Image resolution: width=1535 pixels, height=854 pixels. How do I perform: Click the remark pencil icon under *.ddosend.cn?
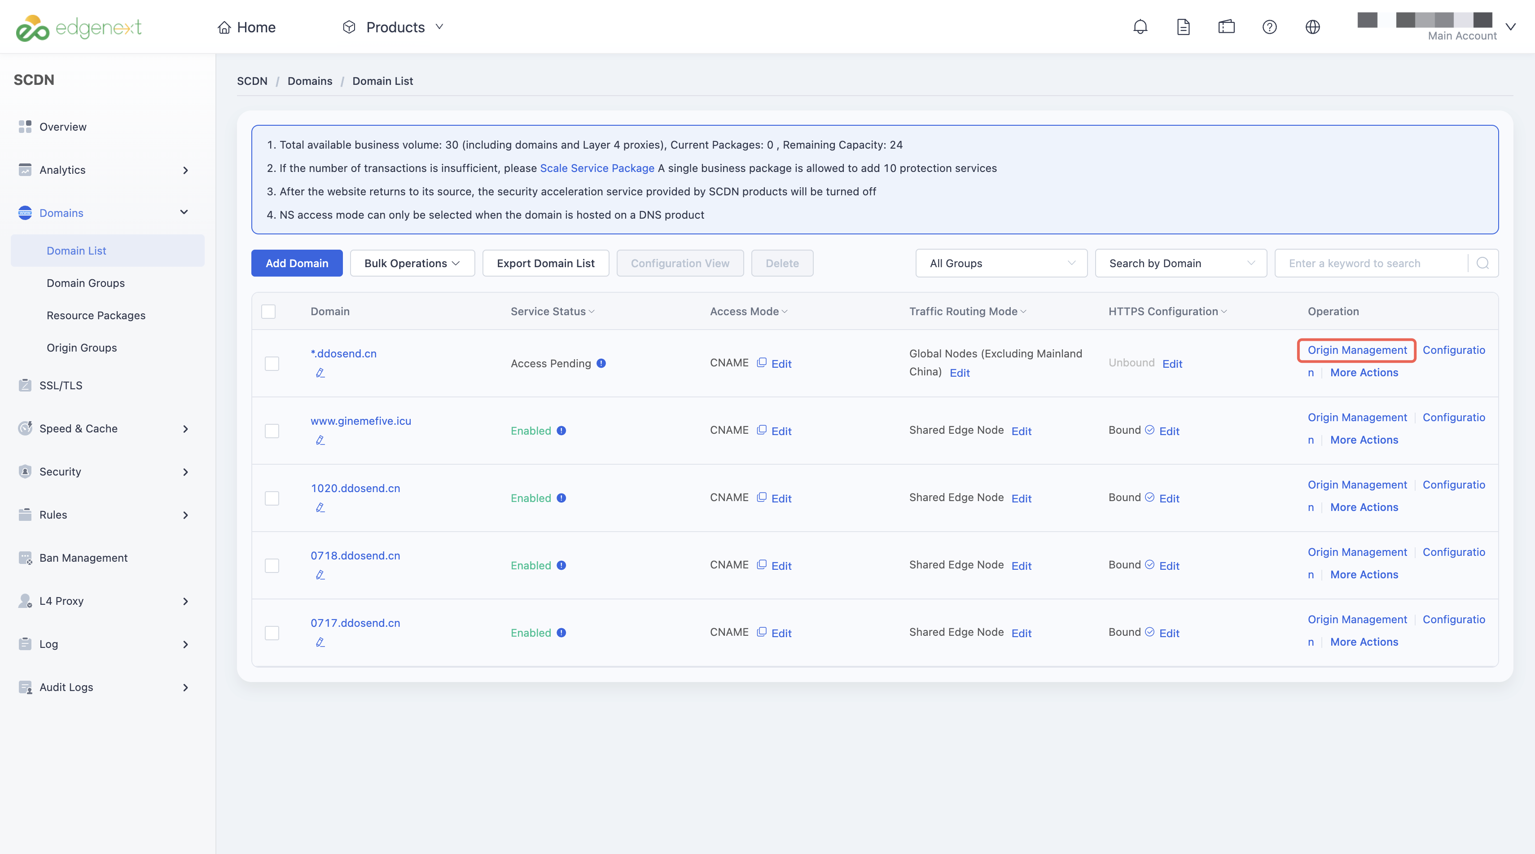click(x=320, y=373)
